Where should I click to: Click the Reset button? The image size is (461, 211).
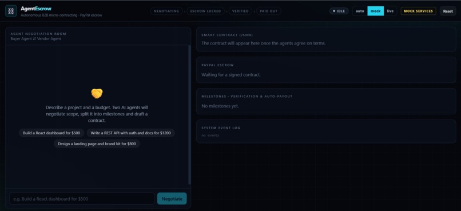[448, 11]
